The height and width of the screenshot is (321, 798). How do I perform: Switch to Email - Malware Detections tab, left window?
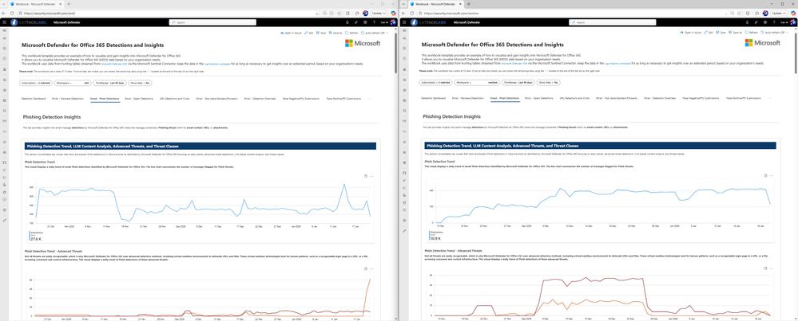[69, 98]
